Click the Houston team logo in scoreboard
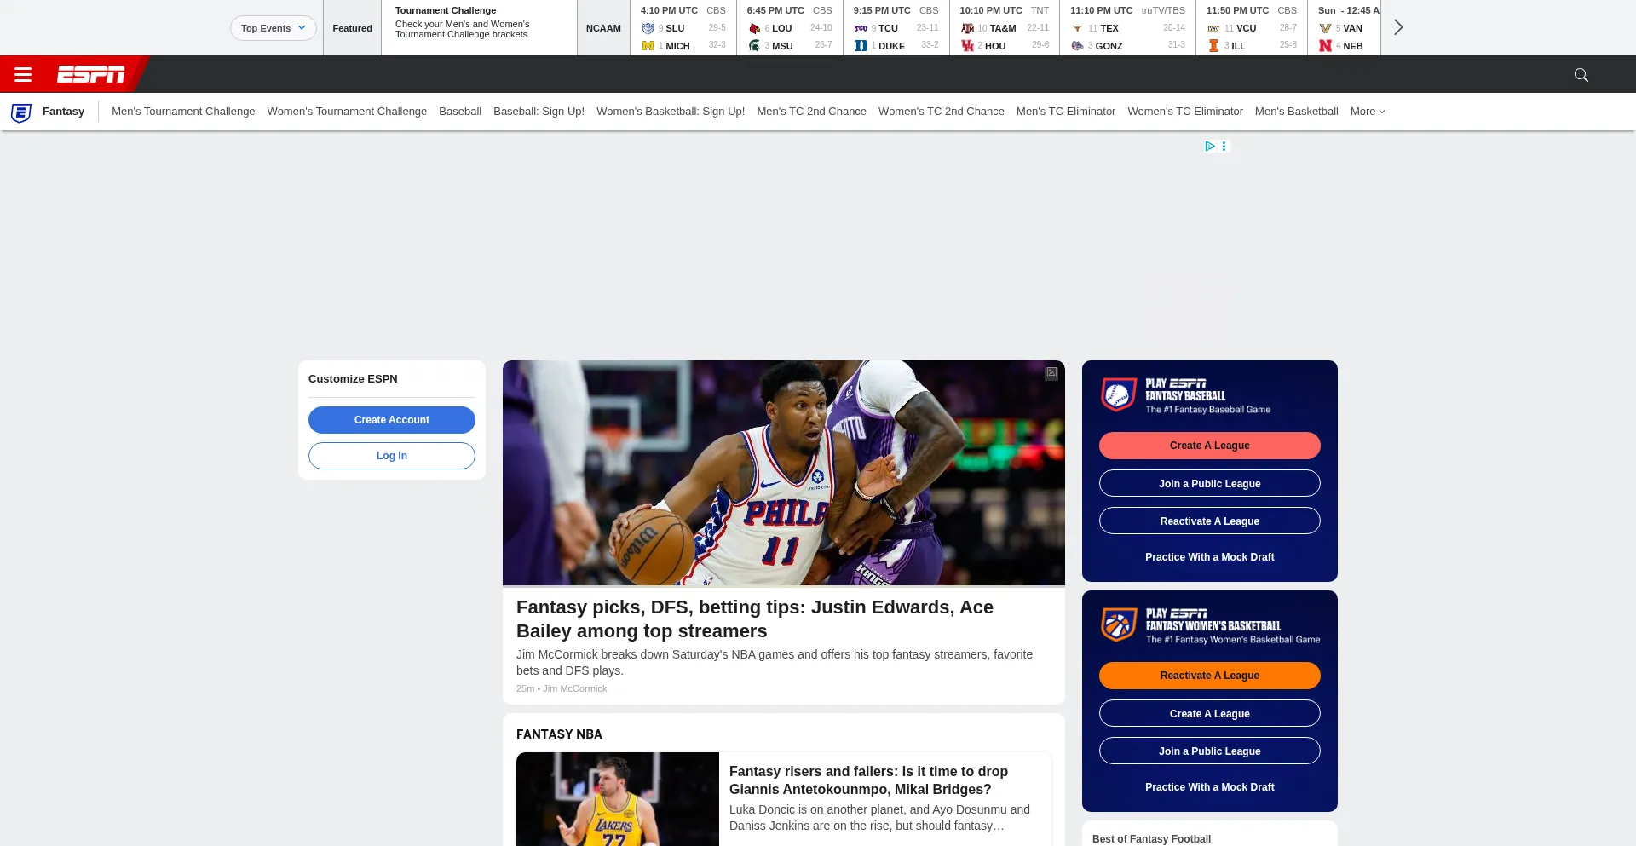Screen dimensions: 1636x846 pyautogui.click(x=967, y=46)
